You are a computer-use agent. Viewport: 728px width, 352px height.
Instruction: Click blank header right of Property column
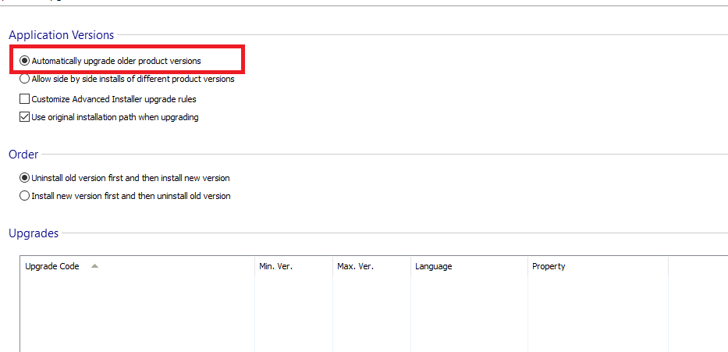pos(697,266)
